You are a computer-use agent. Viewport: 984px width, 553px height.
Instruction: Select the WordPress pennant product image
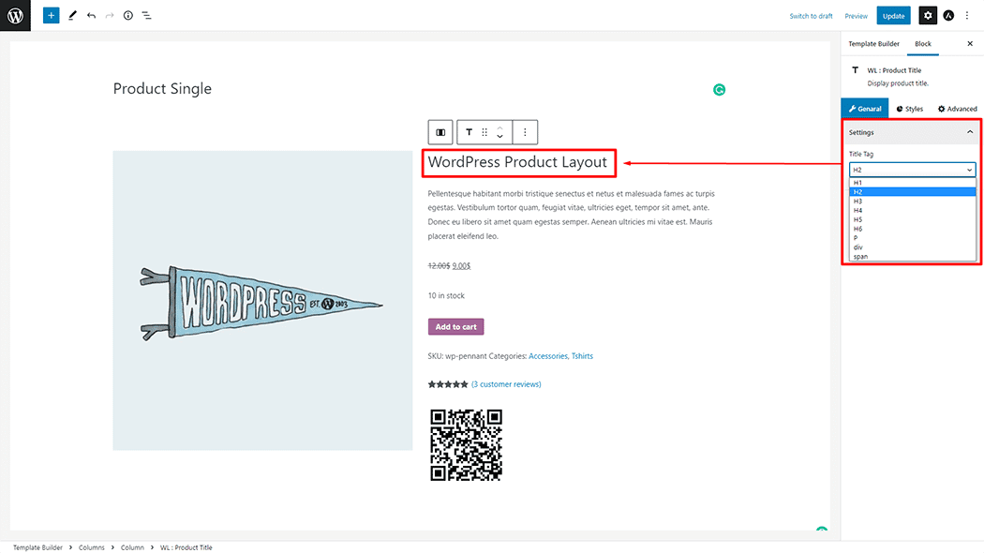pyautogui.click(x=262, y=300)
